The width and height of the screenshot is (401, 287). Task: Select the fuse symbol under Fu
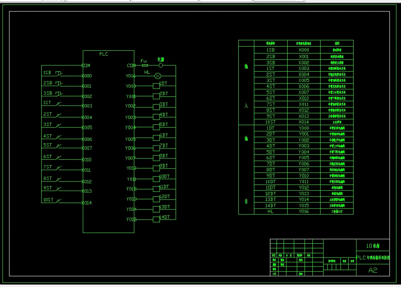pos(145,65)
